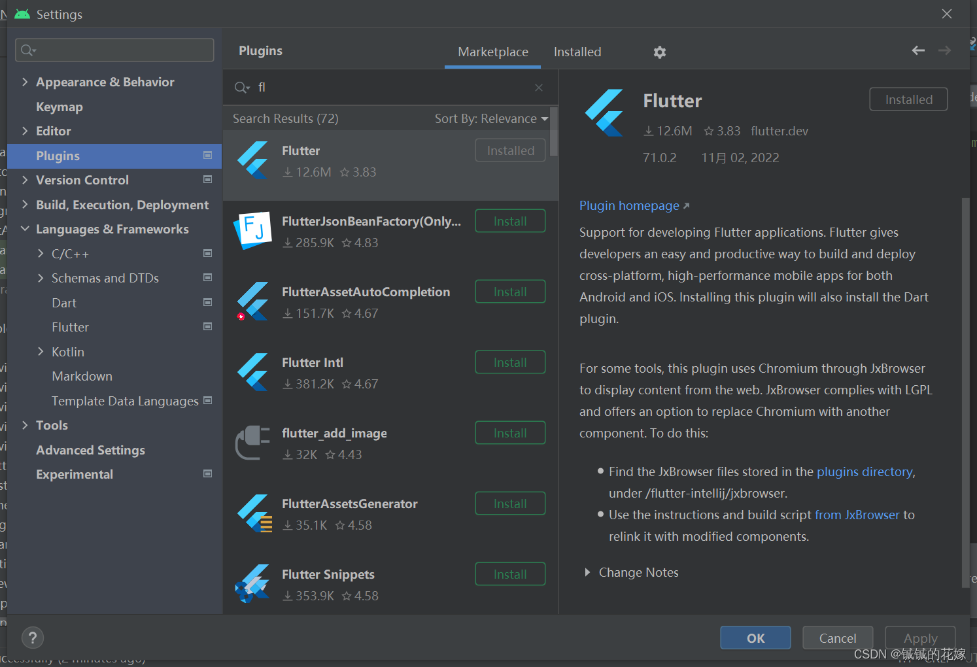Select the Flutter Snippets plugin icon
977x667 pixels.
click(x=252, y=583)
